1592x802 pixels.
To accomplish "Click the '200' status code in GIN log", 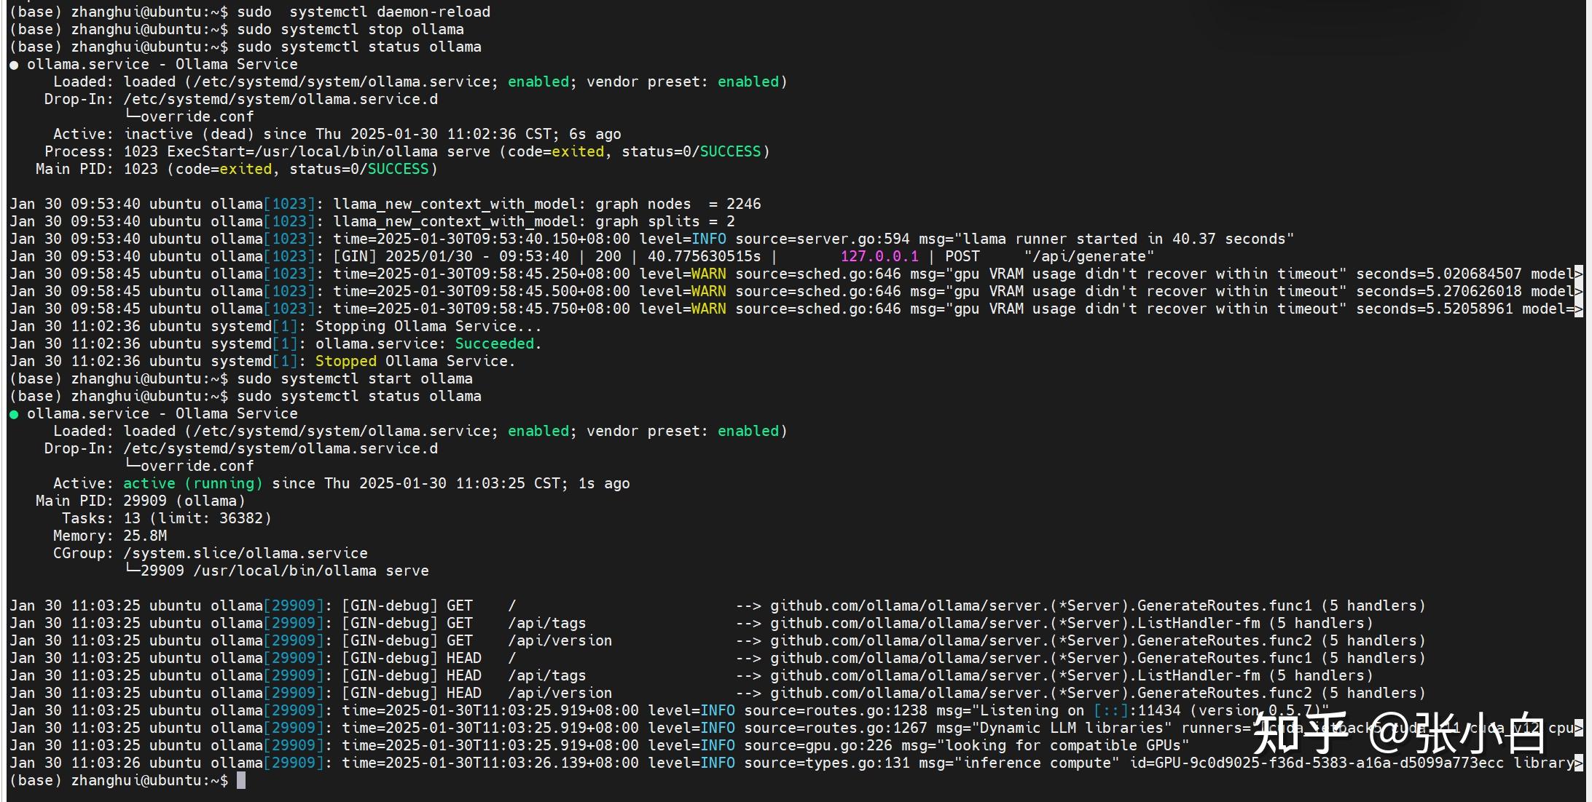I will point(608,256).
